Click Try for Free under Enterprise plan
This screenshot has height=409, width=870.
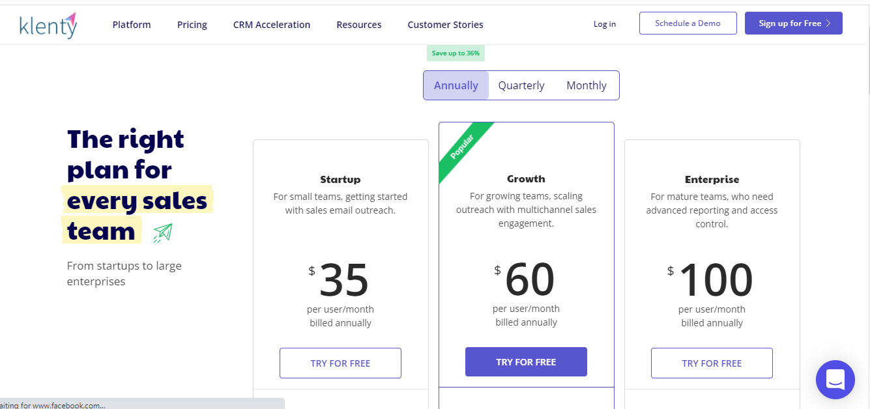tap(712, 363)
